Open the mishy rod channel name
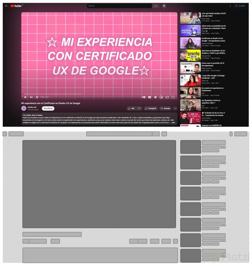 click(32, 107)
